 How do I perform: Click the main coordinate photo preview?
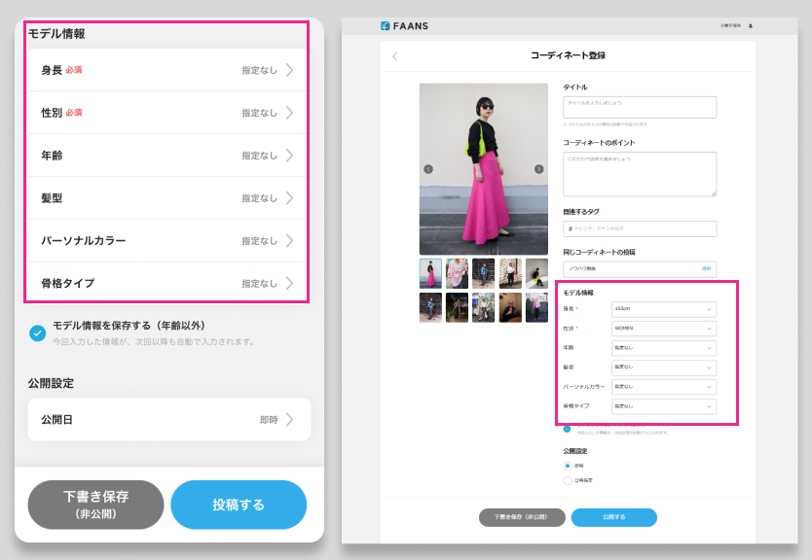tap(484, 169)
